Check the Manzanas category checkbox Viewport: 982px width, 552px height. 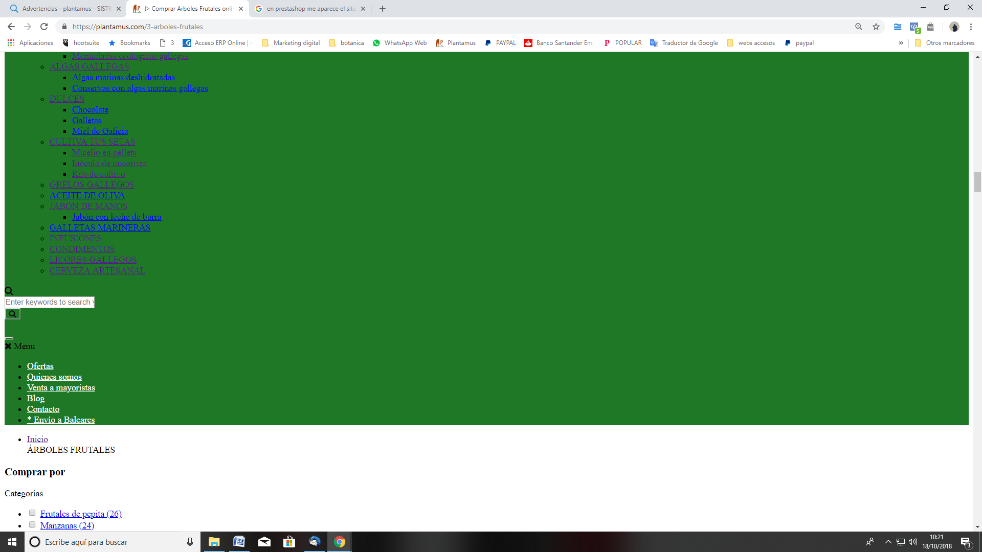pos(32,525)
